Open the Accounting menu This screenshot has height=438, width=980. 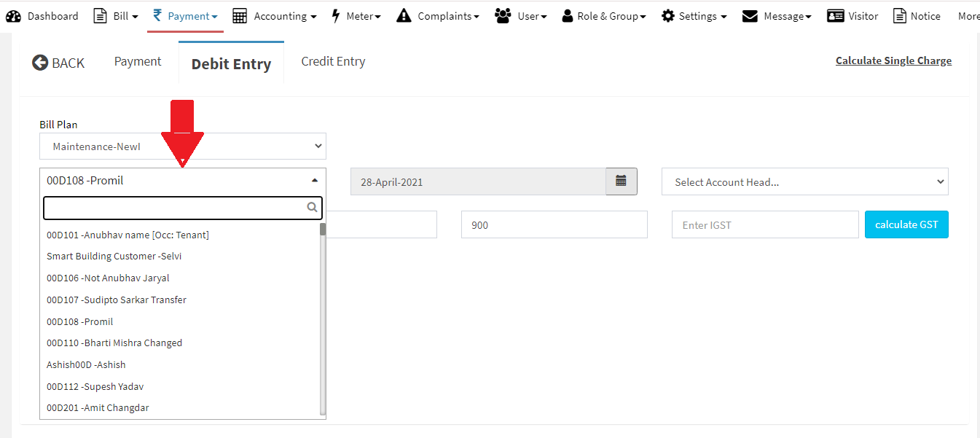pyautogui.click(x=274, y=16)
